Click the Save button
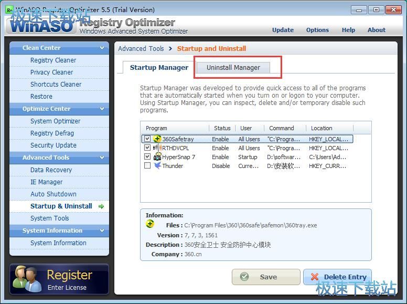 (x=266, y=277)
